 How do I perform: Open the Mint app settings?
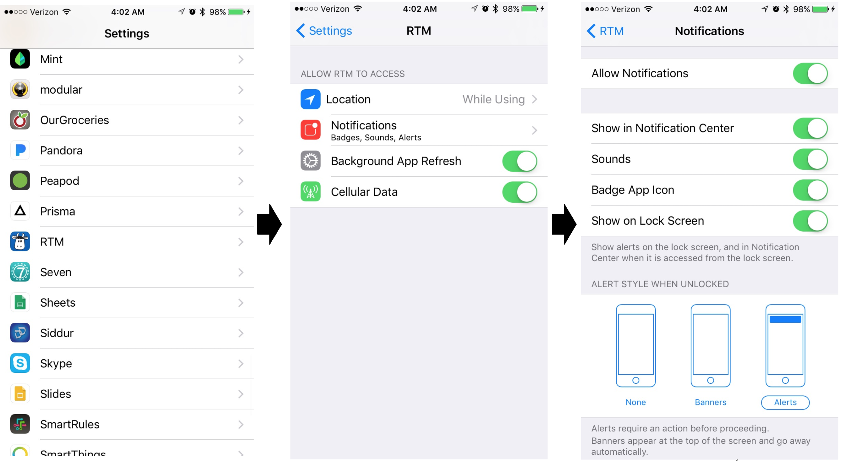tap(127, 60)
